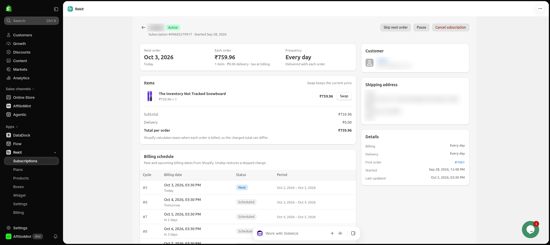This screenshot has width=550, height=245.
Task: Click the Online Store icon
Action: 9,97
